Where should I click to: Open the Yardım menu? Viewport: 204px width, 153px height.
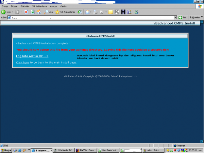63,6
